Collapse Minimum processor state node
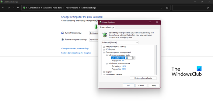Image resolution: width=213 pixels, height=112 pixels. [x=107, y=55]
